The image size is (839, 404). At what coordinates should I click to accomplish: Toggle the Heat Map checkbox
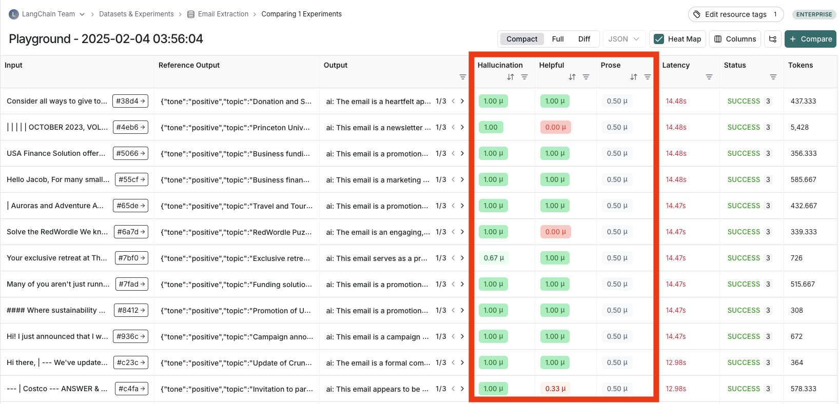pos(659,39)
